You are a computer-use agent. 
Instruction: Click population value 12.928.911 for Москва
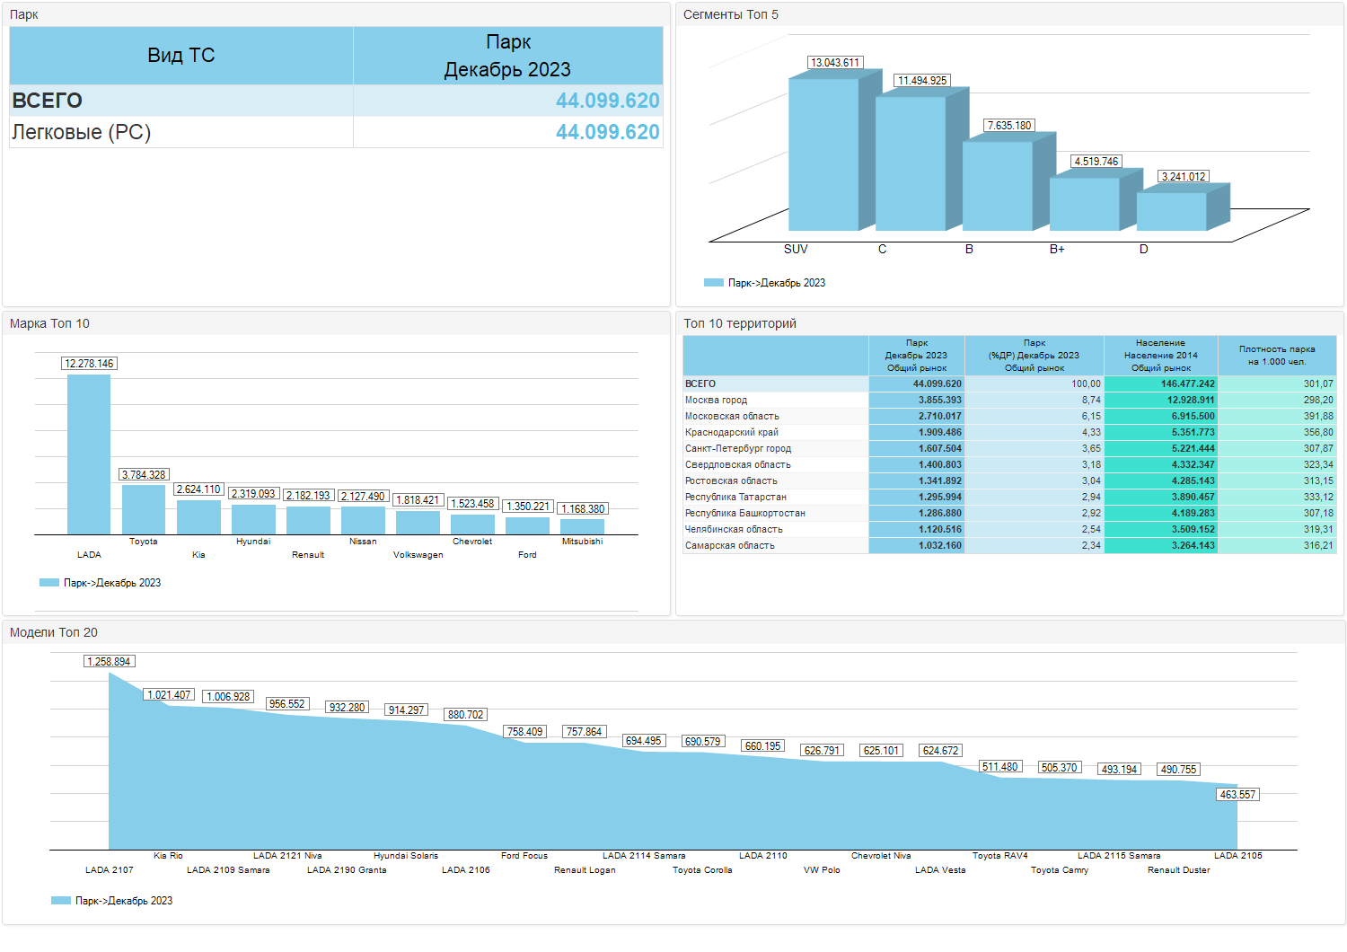click(1191, 400)
